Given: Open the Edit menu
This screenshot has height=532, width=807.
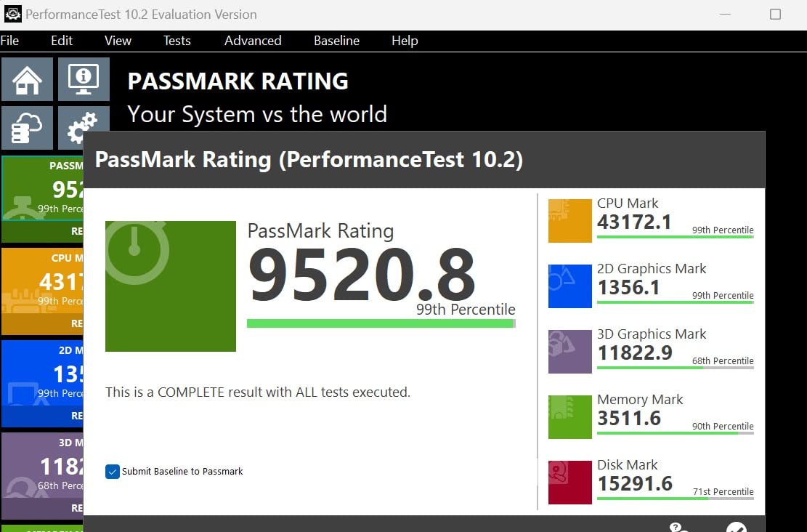Looking at the screenshot, I should click(62, 41).
